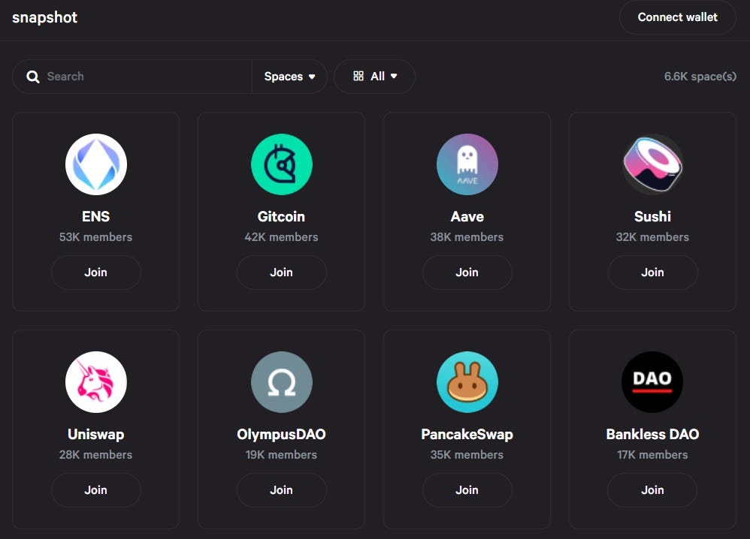Open the Aave space title
The width and height of the screenshot is (750, 539).
tap(467, 216)
